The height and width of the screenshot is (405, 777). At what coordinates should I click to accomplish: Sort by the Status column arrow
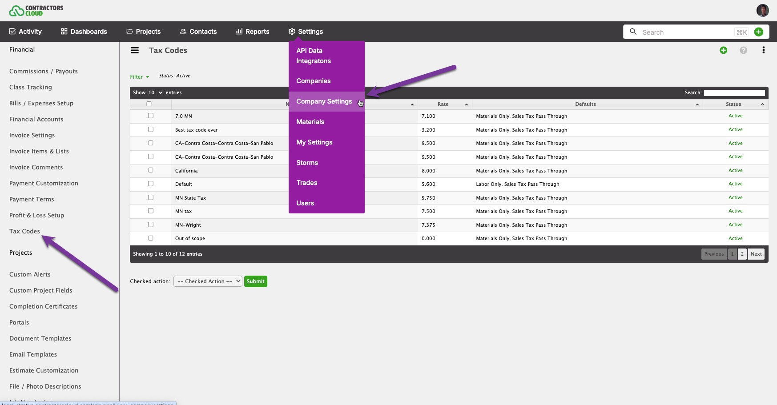point(762,104)
